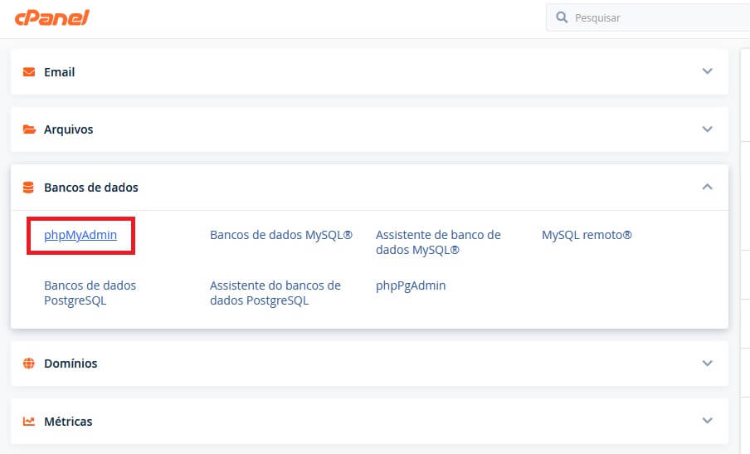The image size is (750, 454).
Task: Open Bancos de dados MySQL link
Action: (x=281, y=235)
